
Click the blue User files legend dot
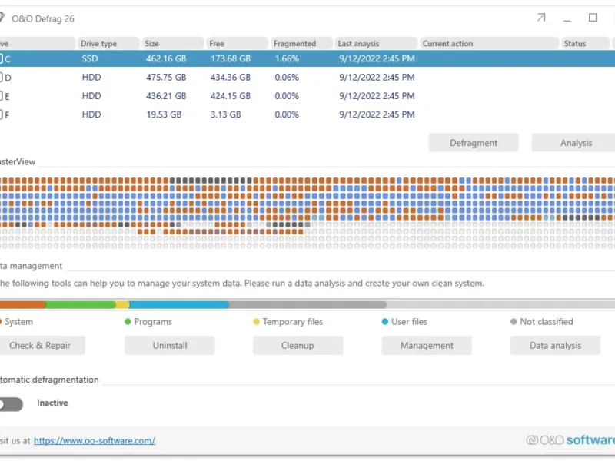pyautogui.click(x=385, y=322)
